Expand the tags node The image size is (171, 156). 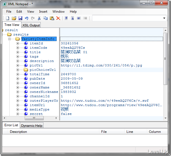click(x=18, y=57)
